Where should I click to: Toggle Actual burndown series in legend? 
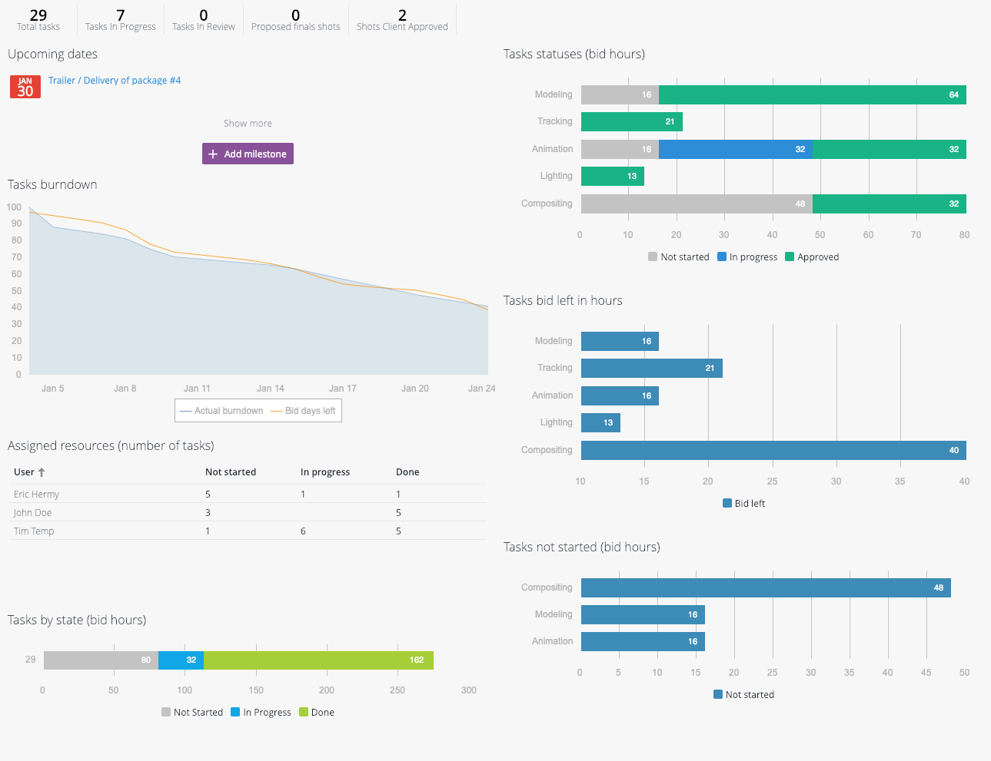[x=221, y=411]
